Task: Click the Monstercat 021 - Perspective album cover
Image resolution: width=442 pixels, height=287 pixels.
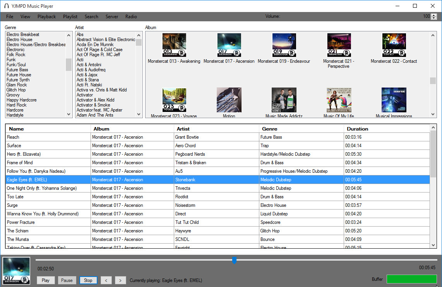Action: 339,45
